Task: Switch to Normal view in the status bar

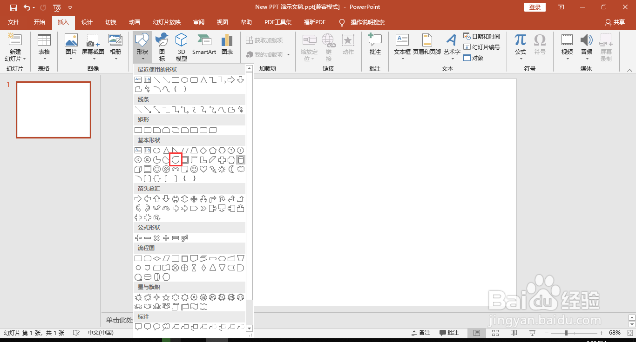Action: coord(477,333)
